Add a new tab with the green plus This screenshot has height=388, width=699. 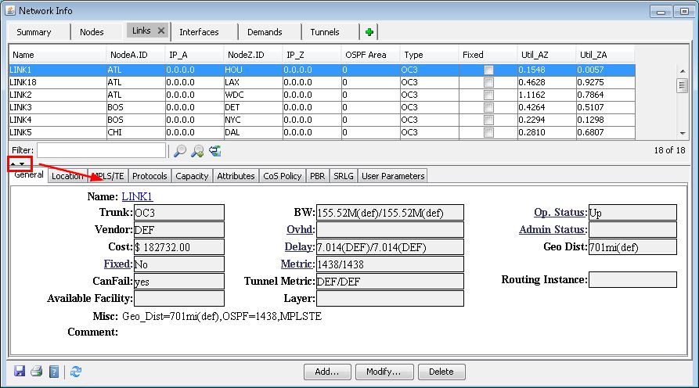coord(369,32)
